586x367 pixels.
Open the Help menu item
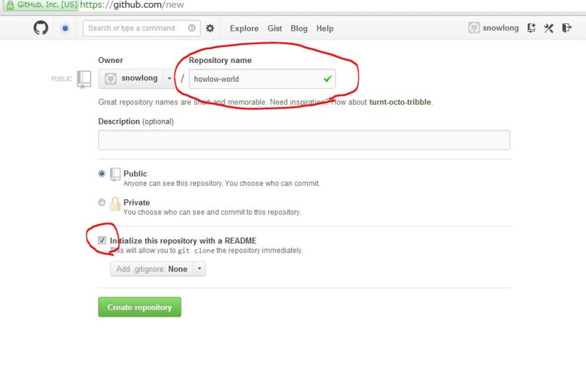pyautogui.click(x=324, y=29)
